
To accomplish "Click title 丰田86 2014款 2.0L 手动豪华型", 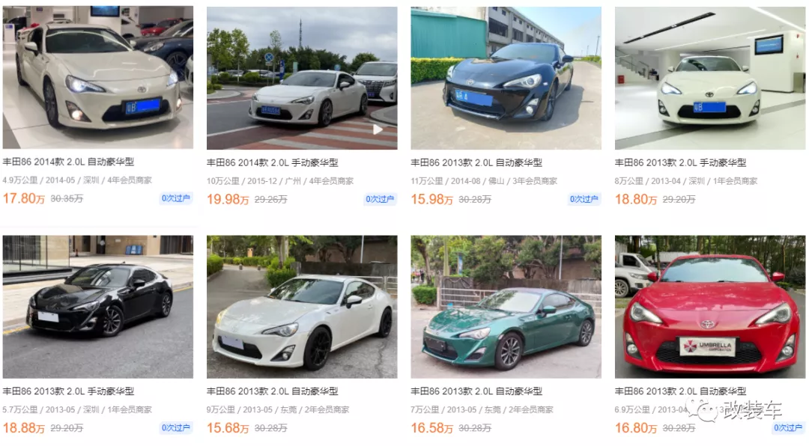I will [273, 162].
